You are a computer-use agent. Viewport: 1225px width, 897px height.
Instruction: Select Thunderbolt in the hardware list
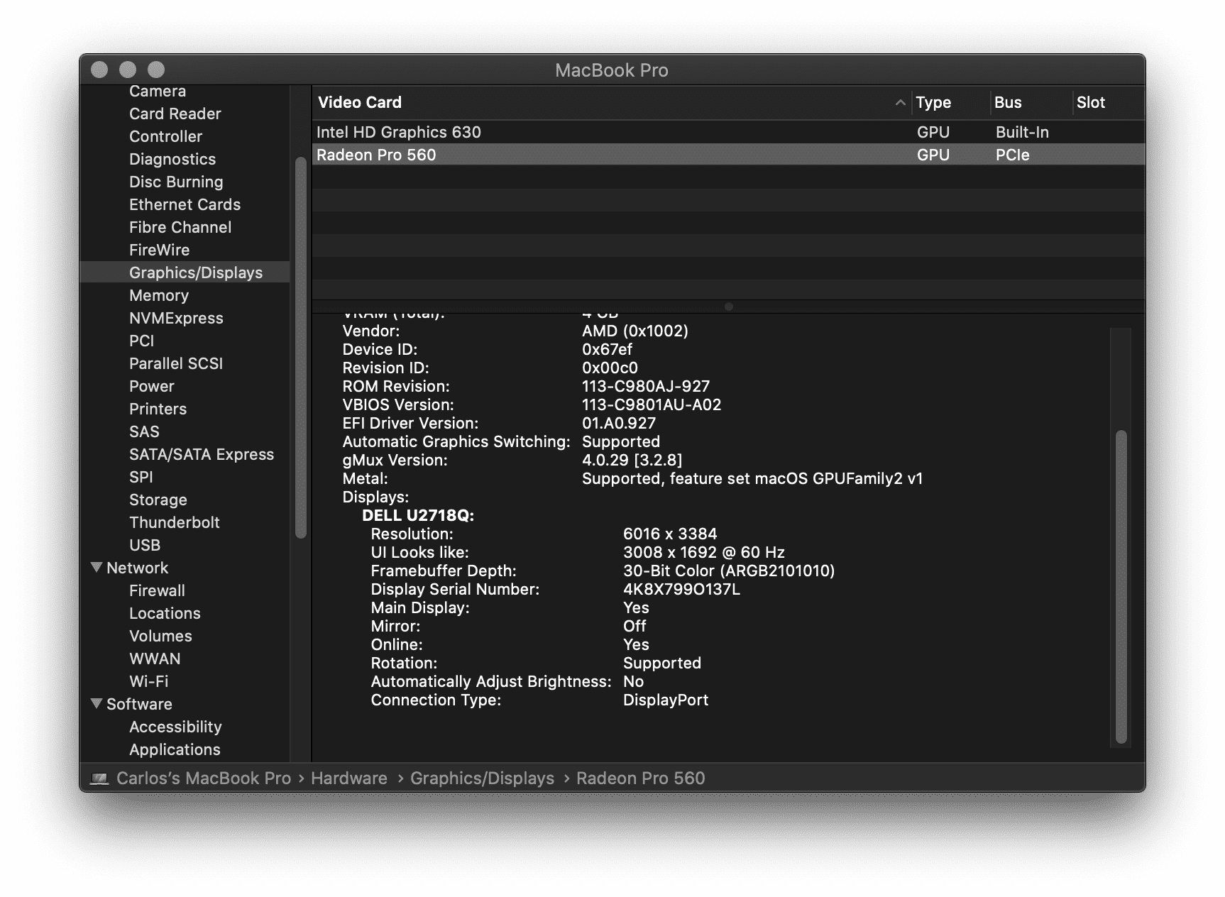pyautogui.click(x=174, y=522)
